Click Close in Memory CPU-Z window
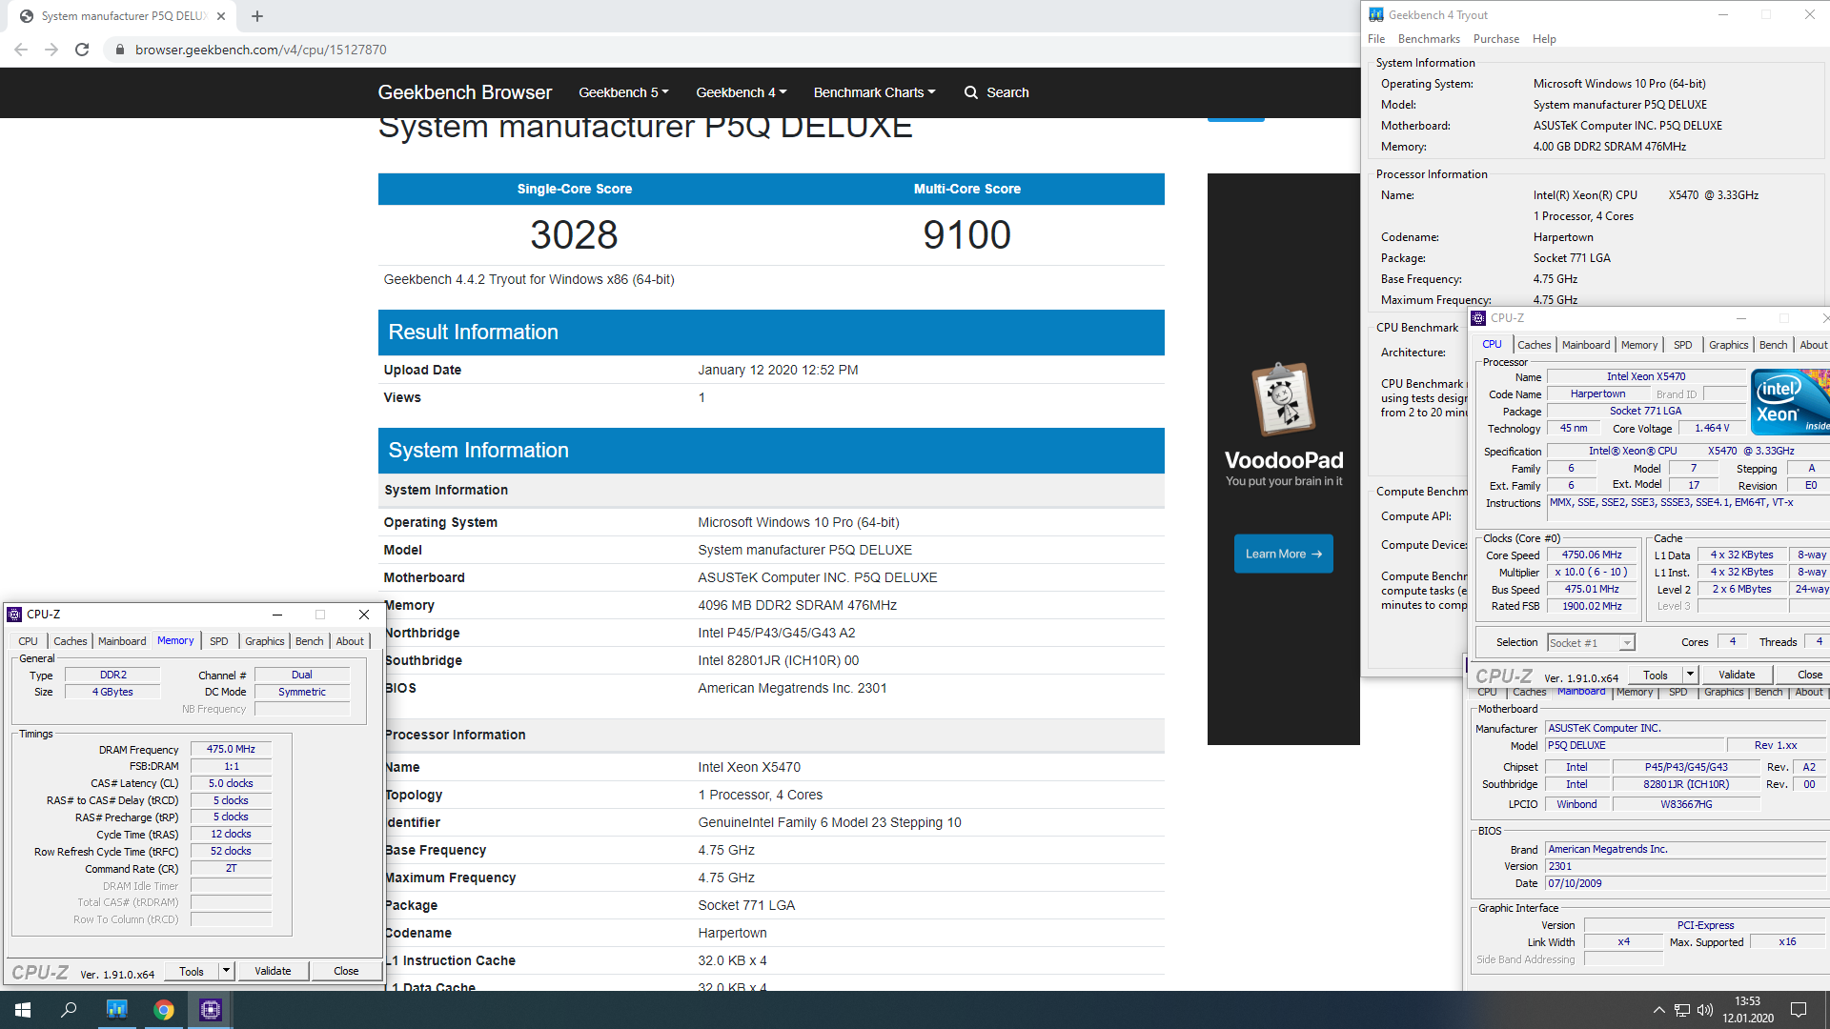 [346, 971]
